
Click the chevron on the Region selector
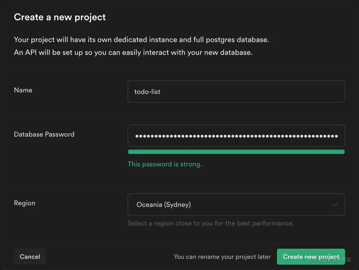[335, 204]
